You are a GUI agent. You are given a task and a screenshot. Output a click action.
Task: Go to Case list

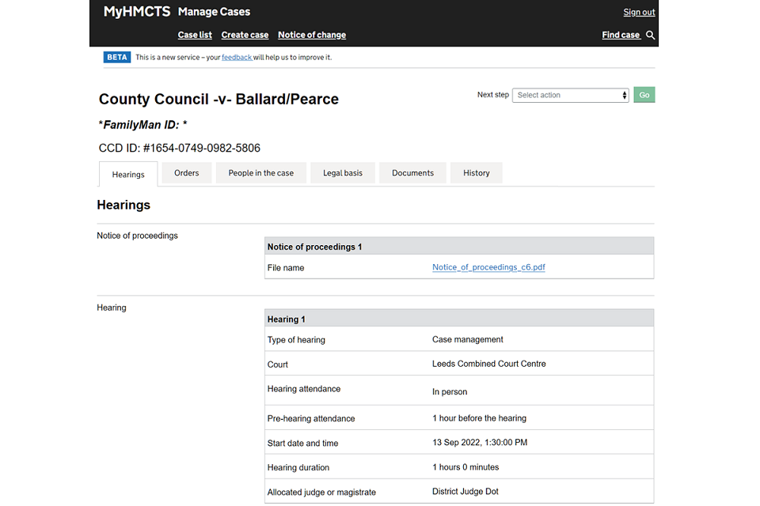195,35
